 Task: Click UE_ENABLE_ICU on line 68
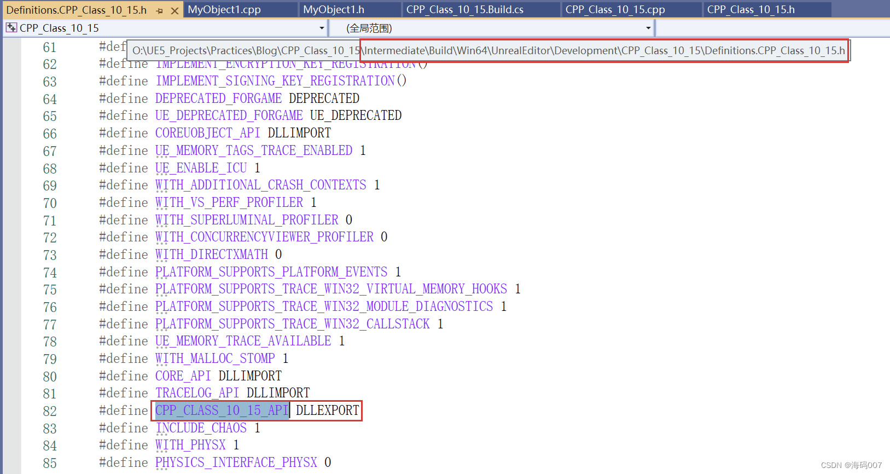tap(201, 167)
